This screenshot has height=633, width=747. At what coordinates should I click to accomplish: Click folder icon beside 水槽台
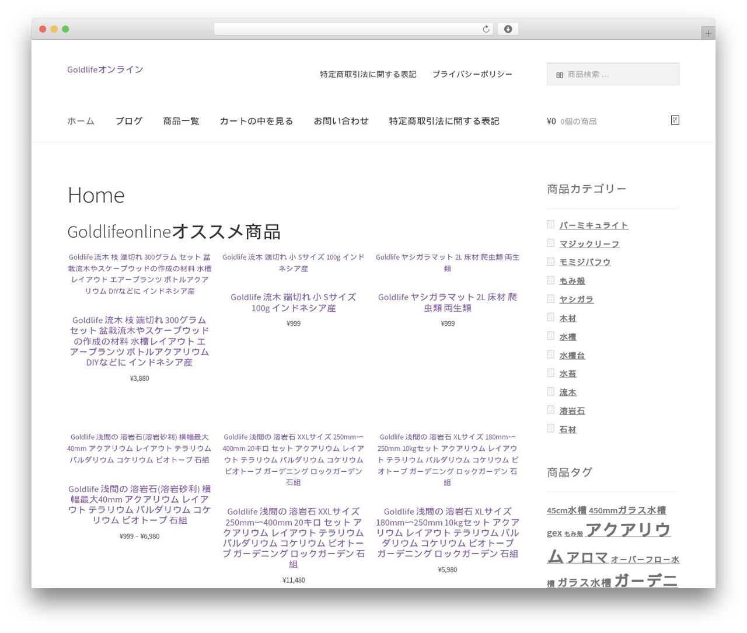coord(550,354)
